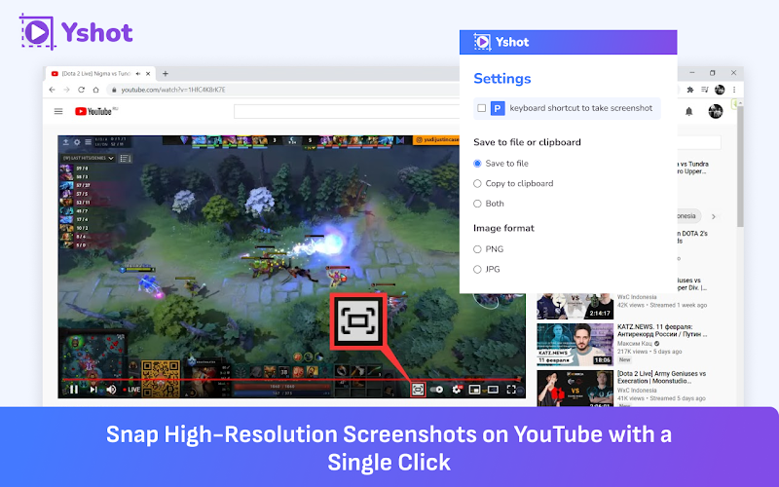This screenshot has height=487, width=779.
Task: Open the 2:14:17 video thumbnail
Action: [x=575, y=306]
